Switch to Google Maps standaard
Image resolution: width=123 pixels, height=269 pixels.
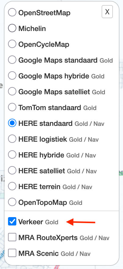click(12, 60)
